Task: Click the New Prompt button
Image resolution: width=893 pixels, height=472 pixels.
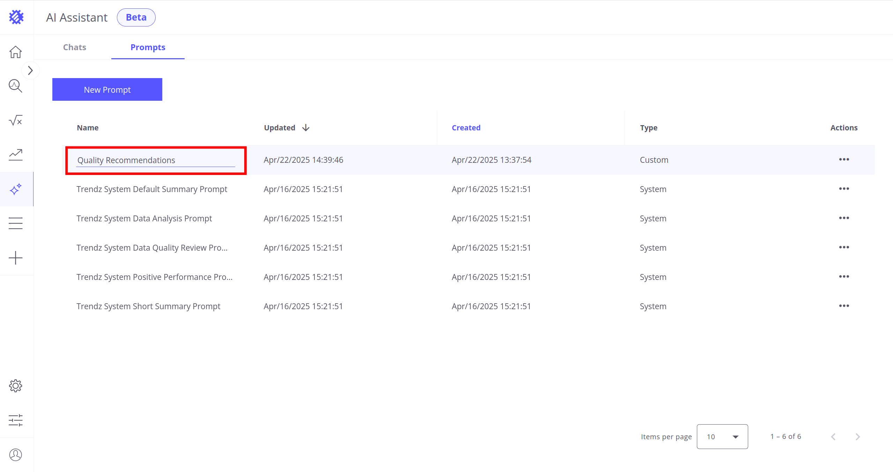Action: (107, 90)
